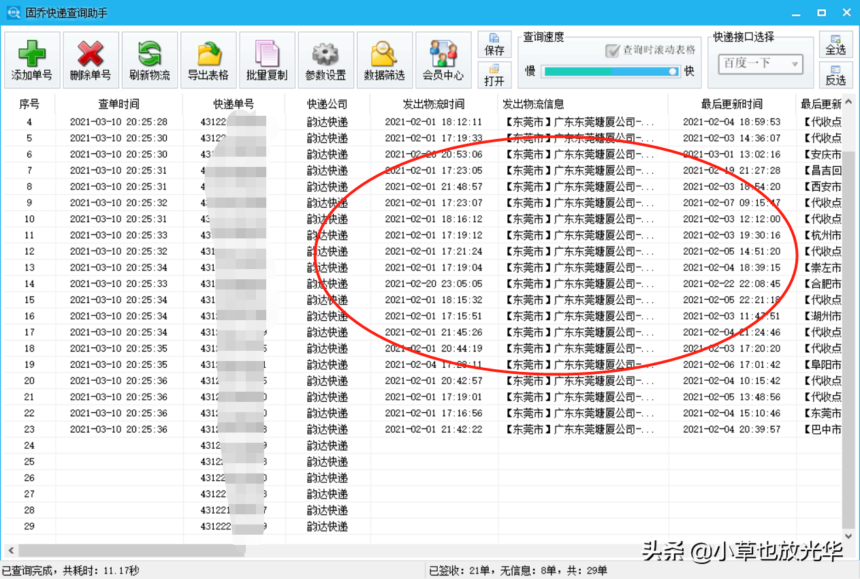Click the 删除单号 (Delete Number) icon
The height and width of the screenshot is (579, 860).
coord(91,59)
